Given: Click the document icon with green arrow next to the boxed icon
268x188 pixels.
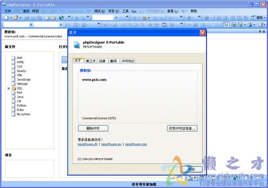Looking at the screenshot, I should [234, 25].
